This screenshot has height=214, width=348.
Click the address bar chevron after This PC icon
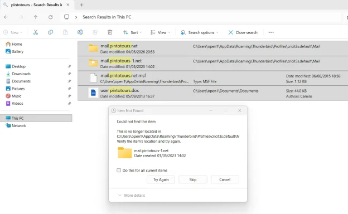coord(76,17)
